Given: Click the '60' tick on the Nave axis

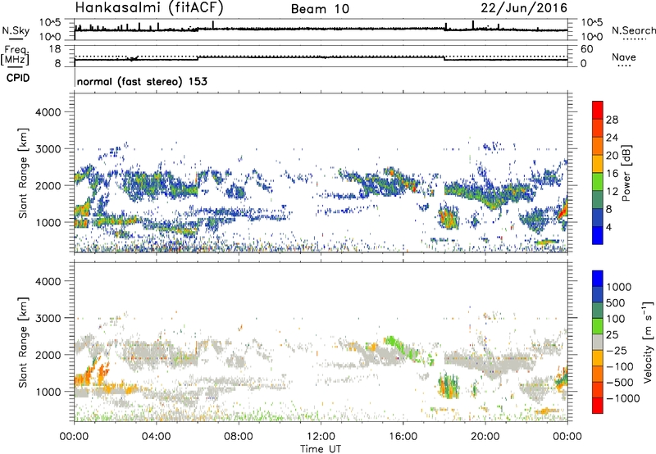Looking at the screenshot, I should coord(586,49).
